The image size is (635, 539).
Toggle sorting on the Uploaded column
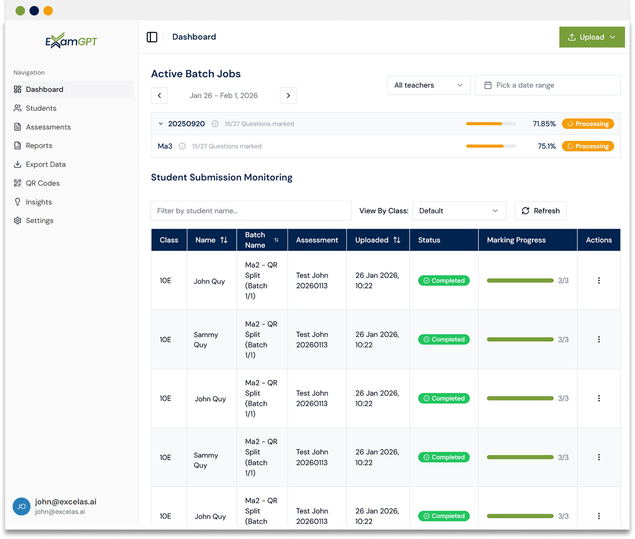[397, 240]
